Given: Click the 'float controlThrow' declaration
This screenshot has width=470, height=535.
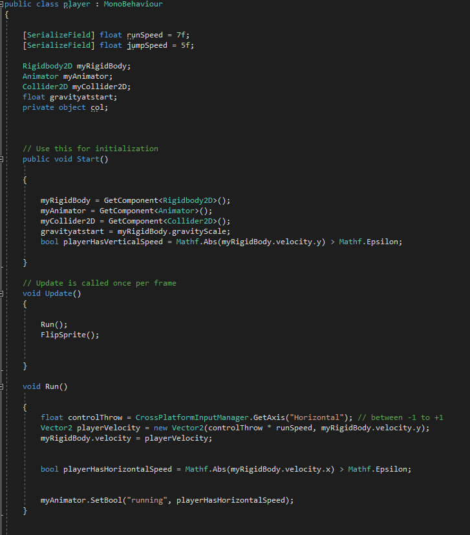Looking at the screenshot, I should point(81,417).
